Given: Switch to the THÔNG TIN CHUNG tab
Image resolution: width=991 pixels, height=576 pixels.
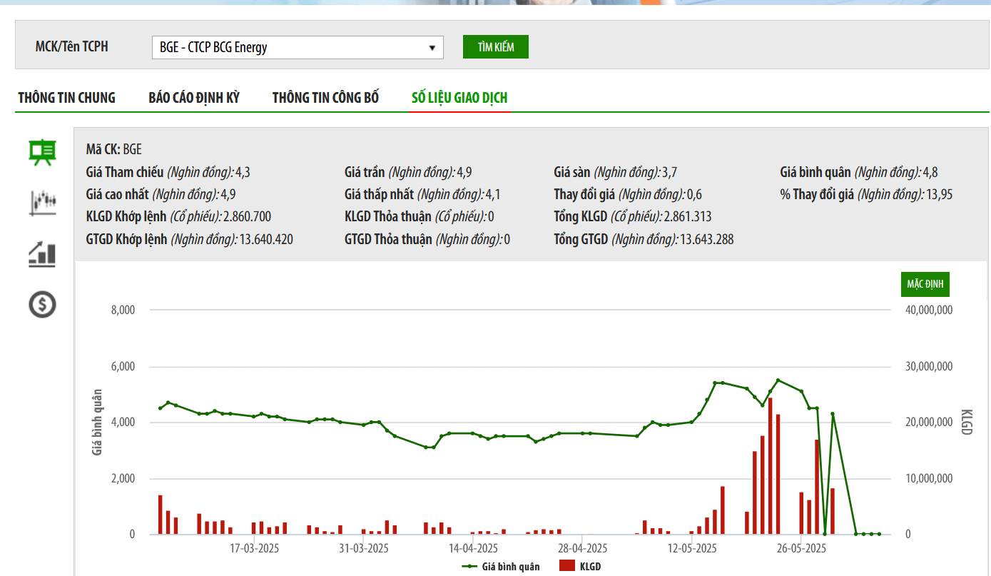Looking at the screenshot, I should [66, 98].
